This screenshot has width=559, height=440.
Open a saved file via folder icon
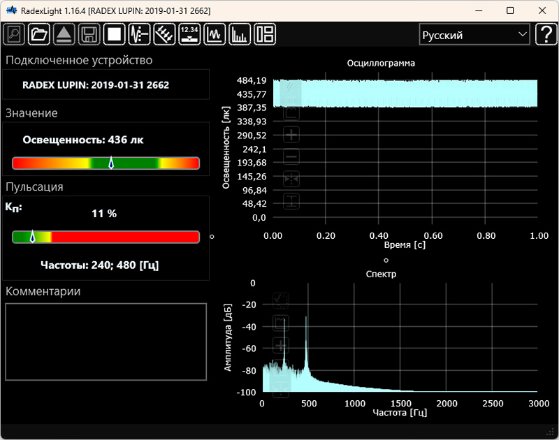(x=39, y=34)
